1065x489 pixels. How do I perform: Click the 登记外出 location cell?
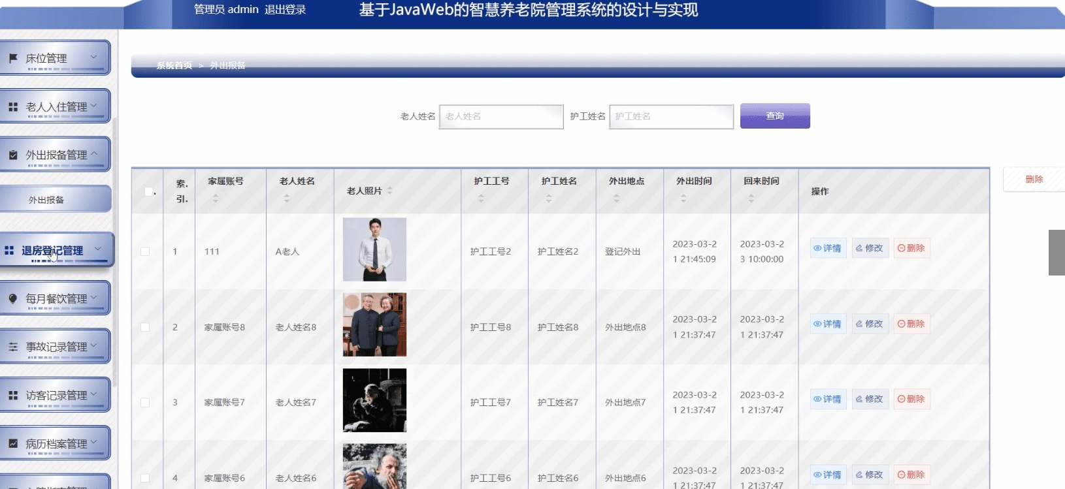click(x=623, y=251)
